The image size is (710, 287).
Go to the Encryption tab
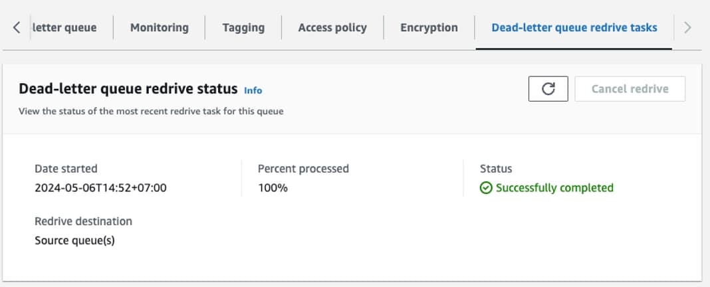point(429,28)
